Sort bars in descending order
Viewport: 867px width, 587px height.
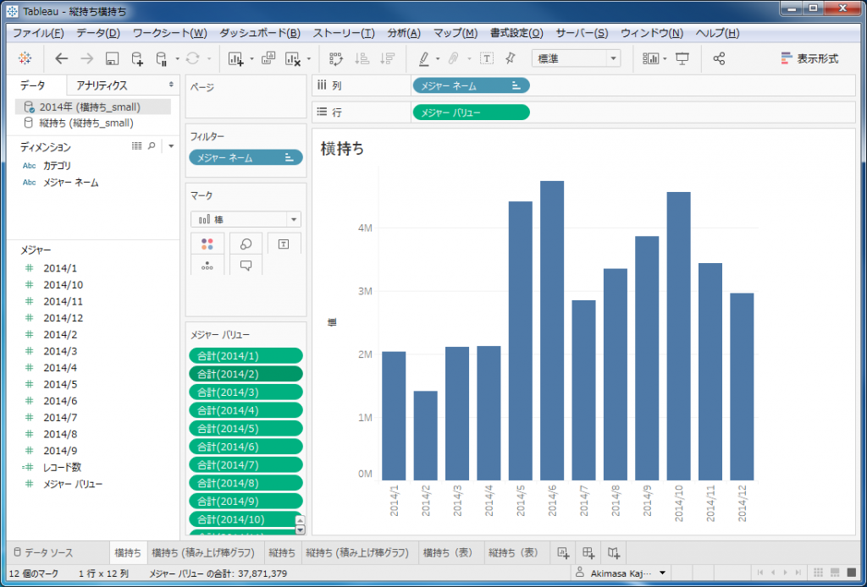pos(389,58)
